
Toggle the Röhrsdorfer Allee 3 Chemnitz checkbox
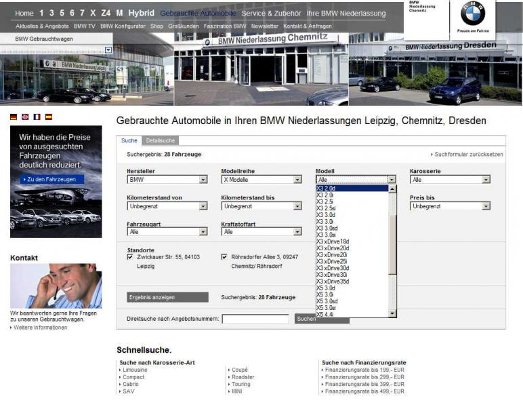pyautogui.click(x=224, y=258)
